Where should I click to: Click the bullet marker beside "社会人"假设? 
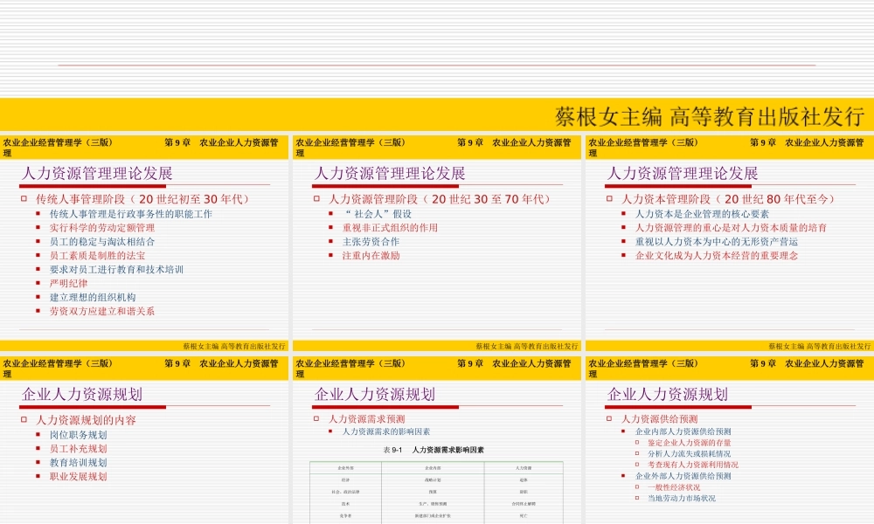pyautogui.click(x=329, y=213)
